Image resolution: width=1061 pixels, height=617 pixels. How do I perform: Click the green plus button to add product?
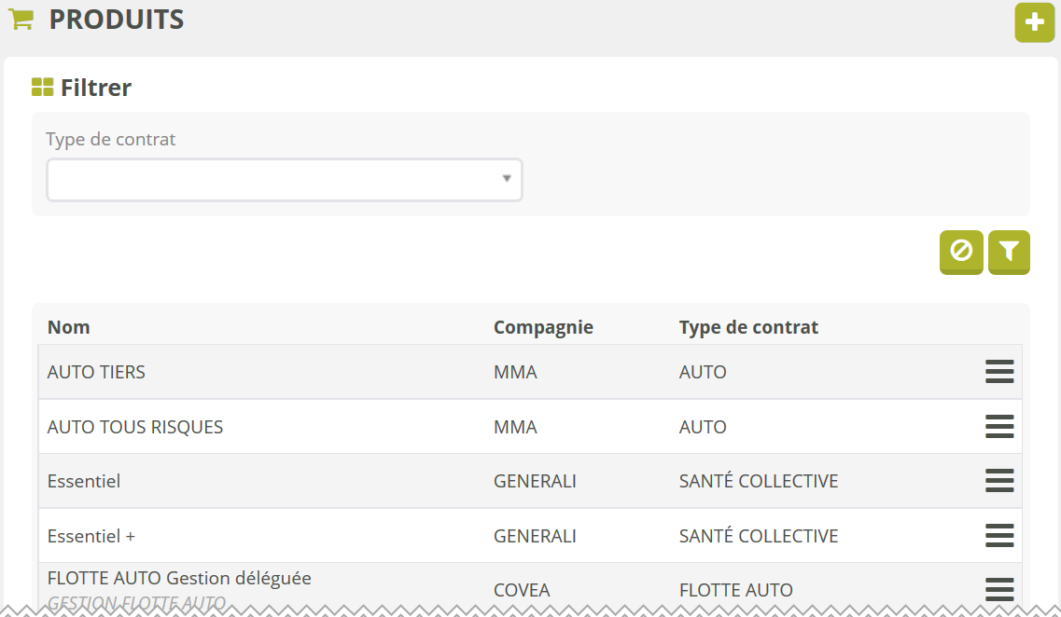(1034, 22)
